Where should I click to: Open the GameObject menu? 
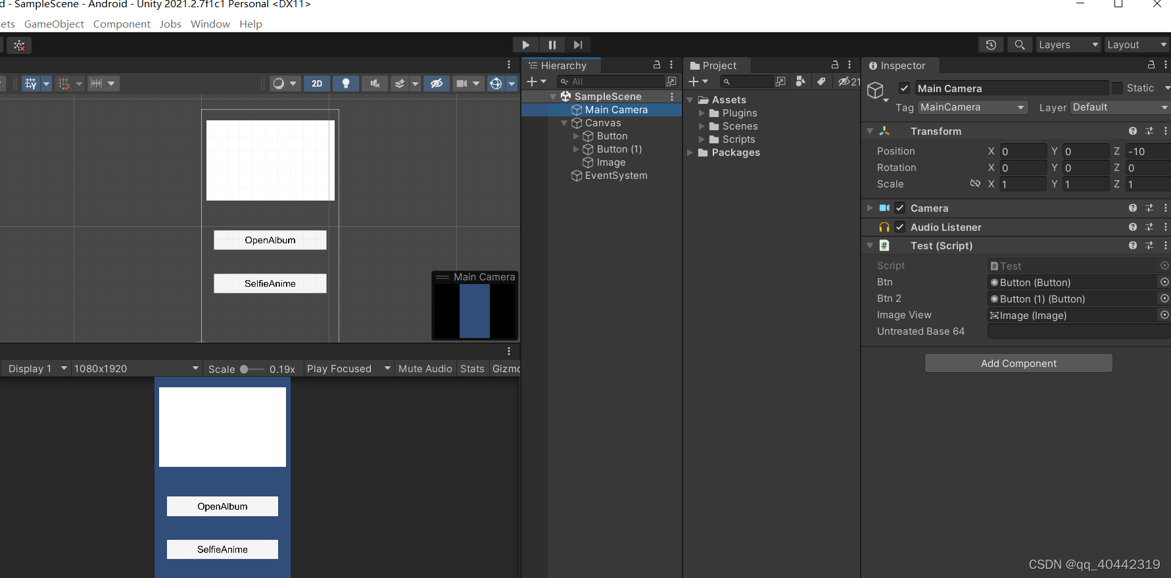click(54, 24)
